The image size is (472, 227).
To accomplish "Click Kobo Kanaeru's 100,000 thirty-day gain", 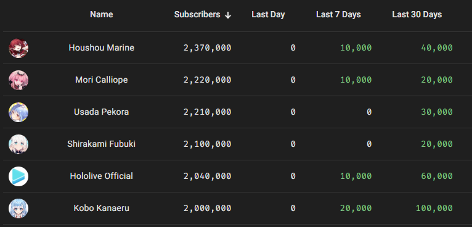I will 434,208.
